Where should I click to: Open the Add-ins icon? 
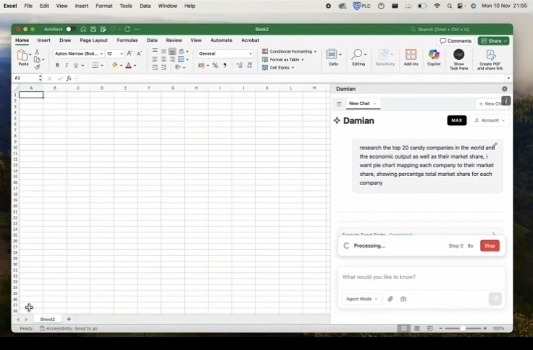coord(411,57)
